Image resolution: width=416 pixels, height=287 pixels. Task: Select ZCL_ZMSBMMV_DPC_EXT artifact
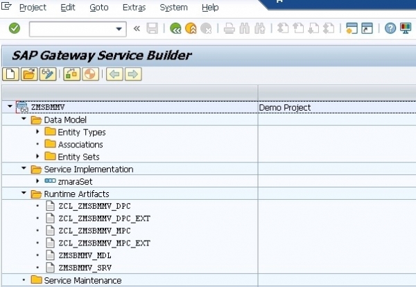point(104,219)
